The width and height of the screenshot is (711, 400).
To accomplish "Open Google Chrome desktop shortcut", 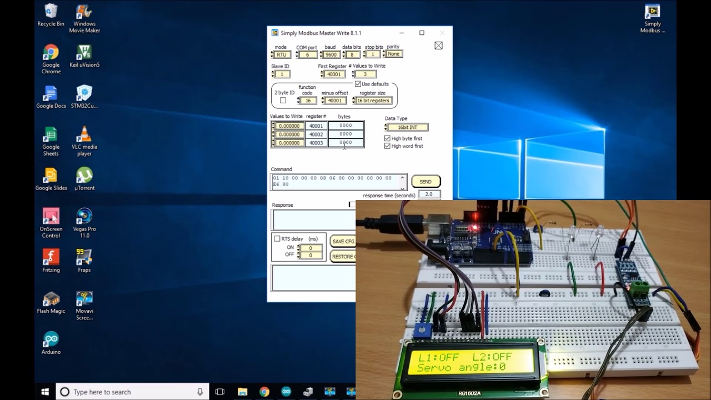I will [51, 59].
